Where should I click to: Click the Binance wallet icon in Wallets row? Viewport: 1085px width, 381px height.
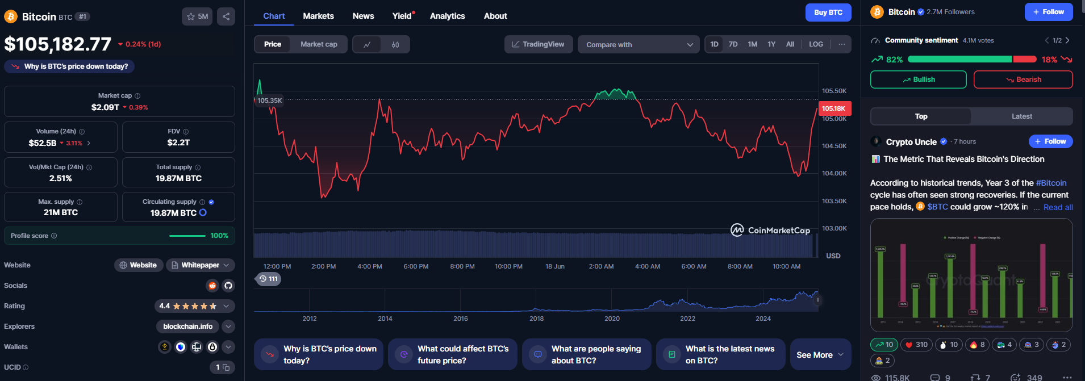pos(165,347)
